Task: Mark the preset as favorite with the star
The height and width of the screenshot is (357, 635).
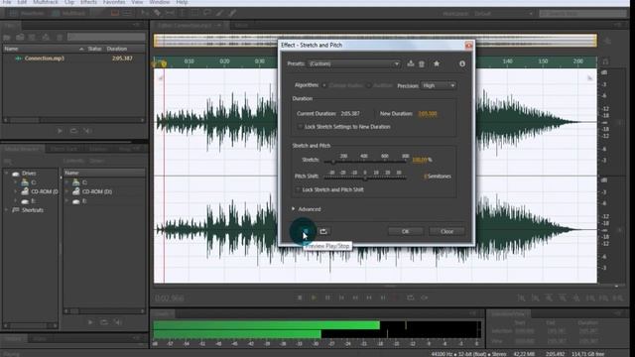Action: [437, 63]
